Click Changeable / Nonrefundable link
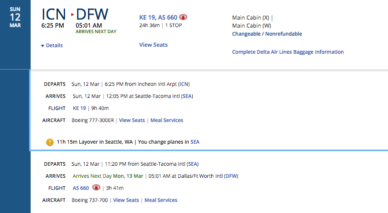 (x=267, y=34)
